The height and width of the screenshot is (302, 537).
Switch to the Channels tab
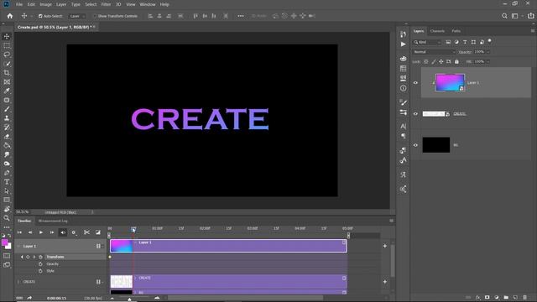(437, 31)
